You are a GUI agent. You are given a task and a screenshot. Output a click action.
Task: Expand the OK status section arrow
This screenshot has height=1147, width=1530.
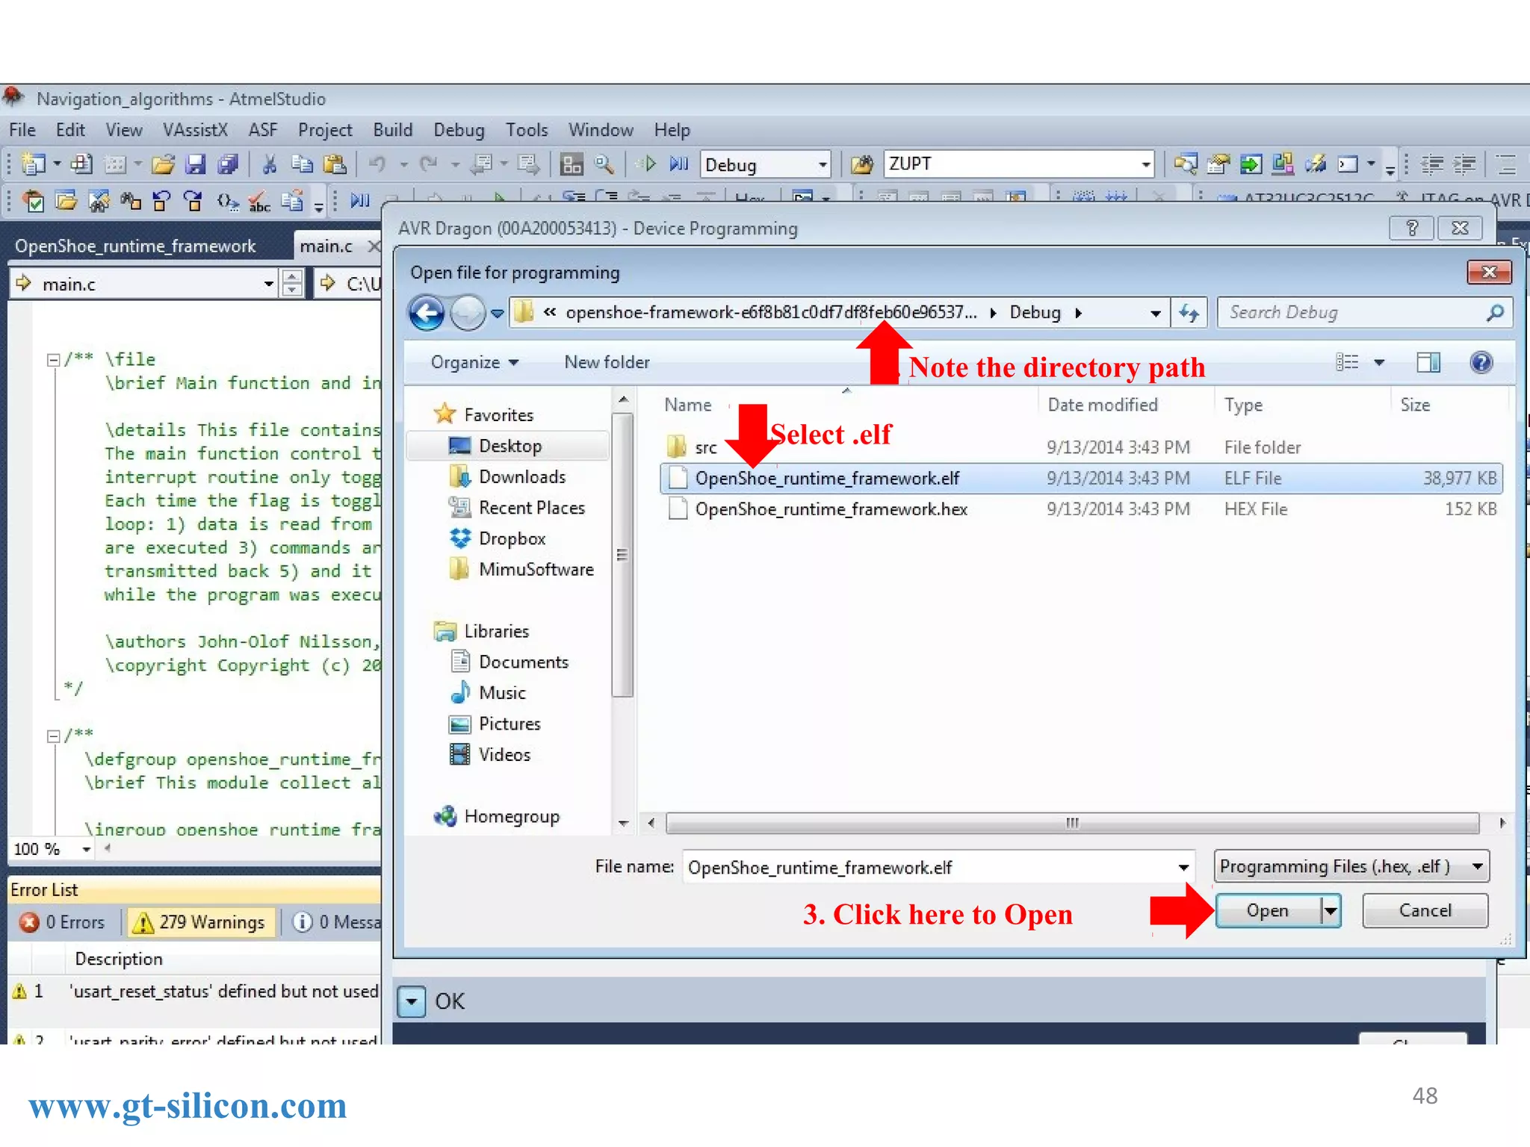tap(411, 1001)
